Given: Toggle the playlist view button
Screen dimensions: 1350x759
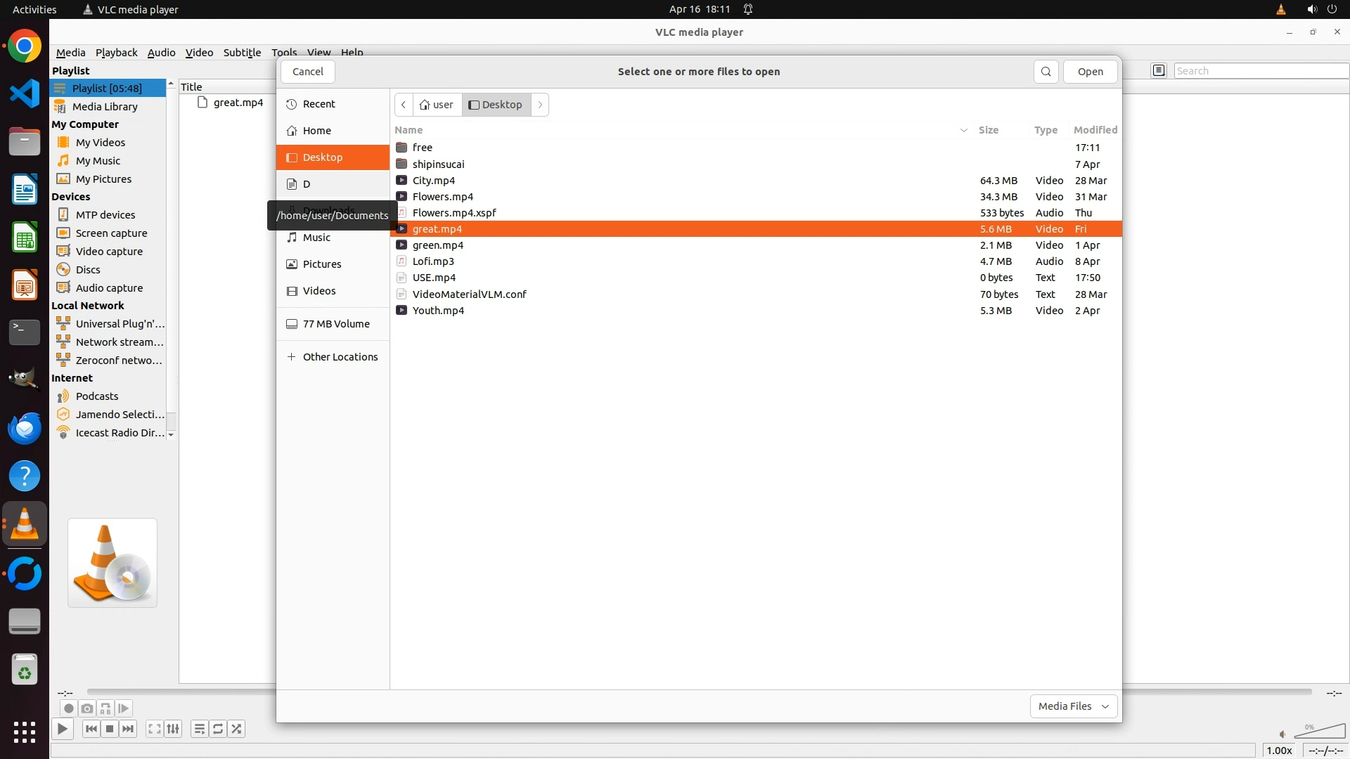Looking at the screenshot, I should point(199,729).
